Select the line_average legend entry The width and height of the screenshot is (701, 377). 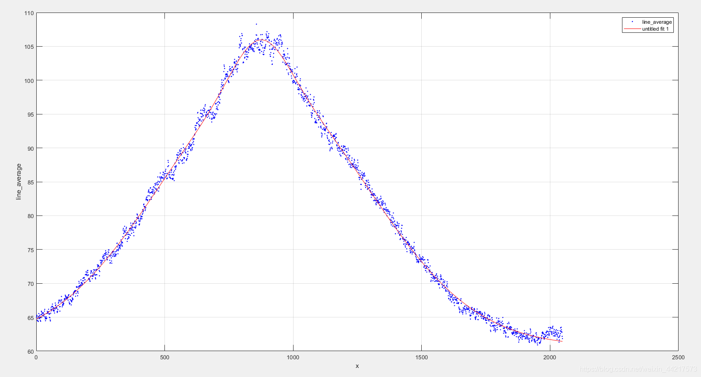pos(657,22)
